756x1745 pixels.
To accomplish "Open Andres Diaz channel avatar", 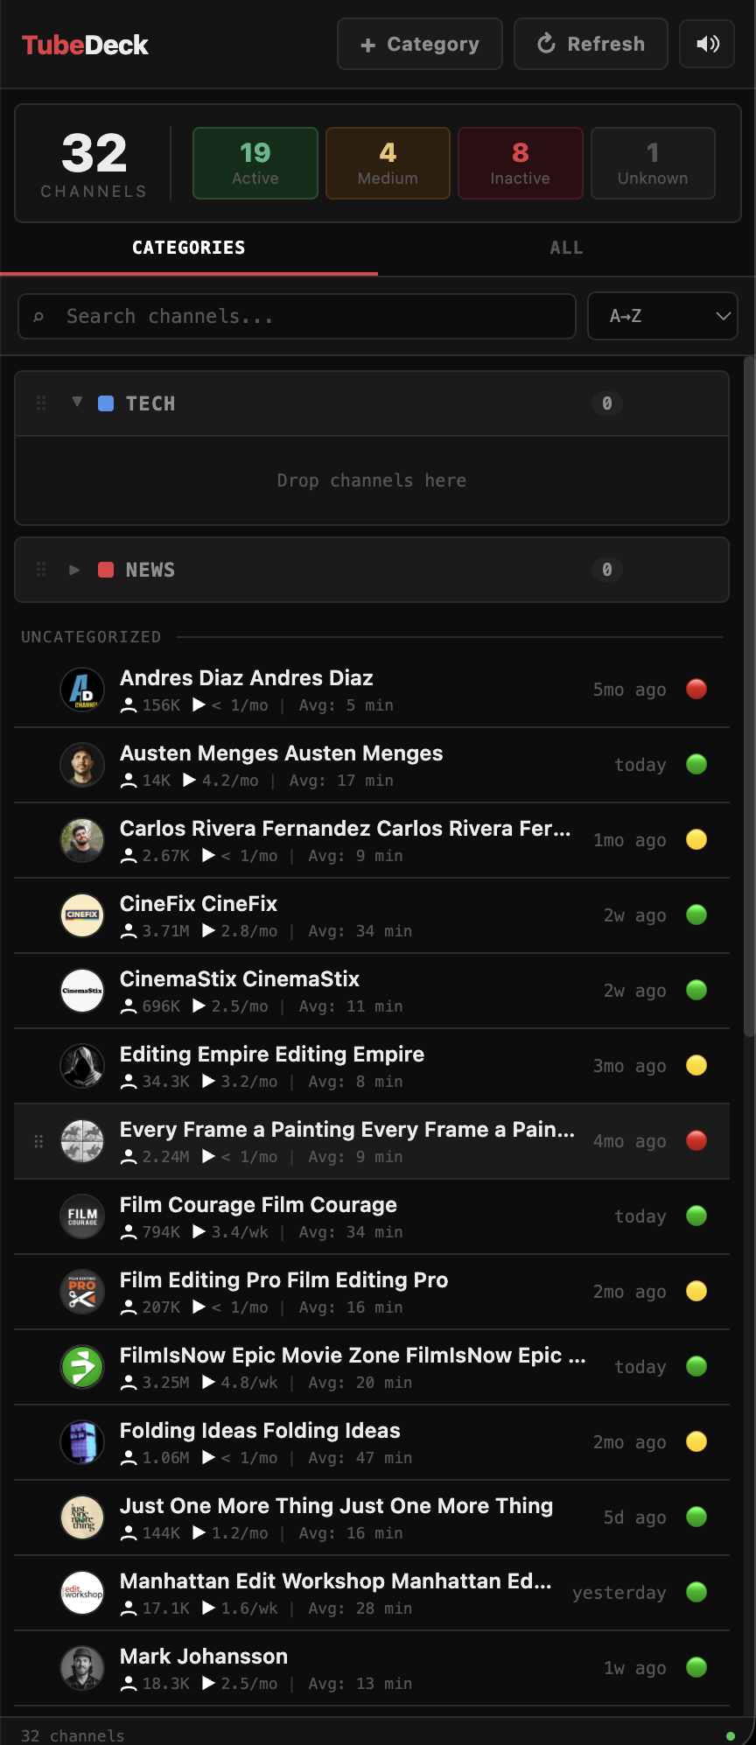I will pyautogui.click(x=82, y=690).
